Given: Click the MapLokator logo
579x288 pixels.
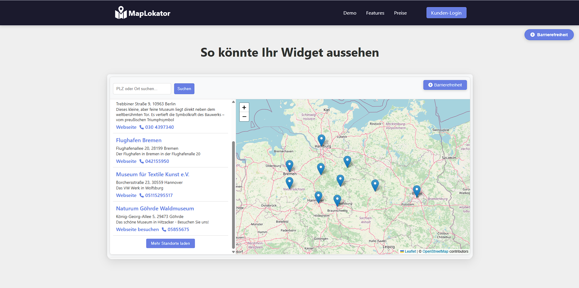Looking at the screenshot, I should (x=143, y=13).
